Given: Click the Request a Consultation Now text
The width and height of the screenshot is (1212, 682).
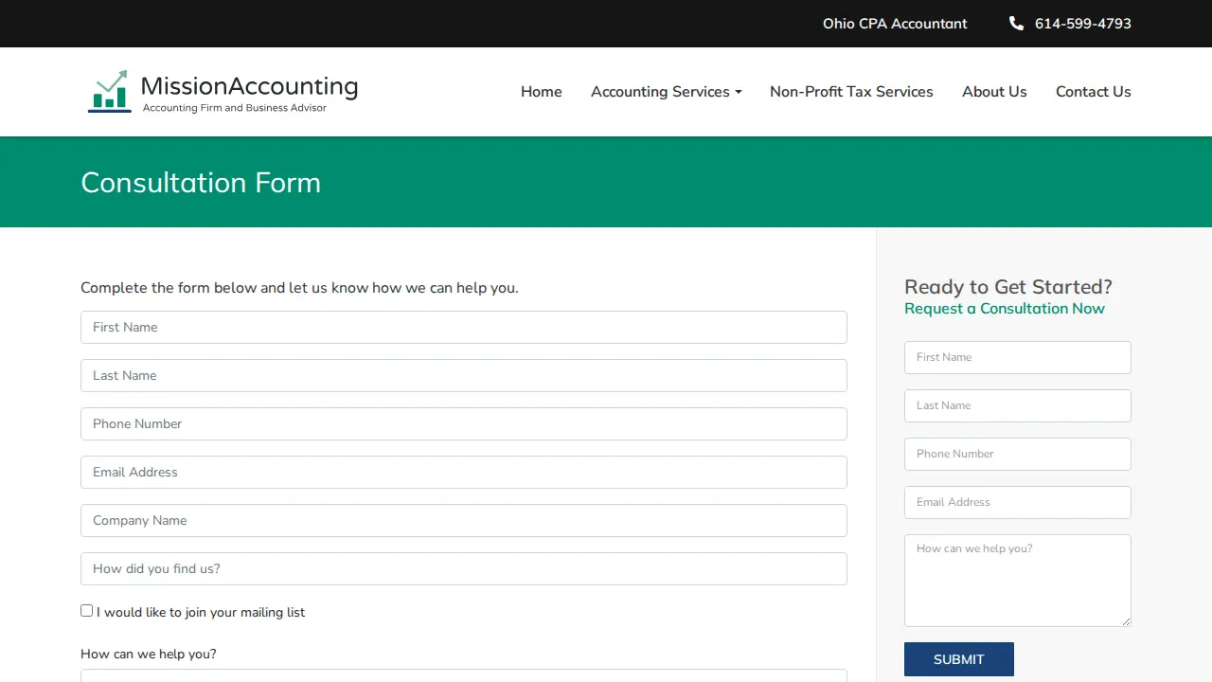Looking at the screenshot, I should click(x=1005, y=309).
